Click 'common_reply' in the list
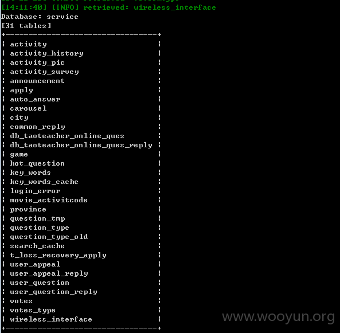 click(x=37, y=127)
